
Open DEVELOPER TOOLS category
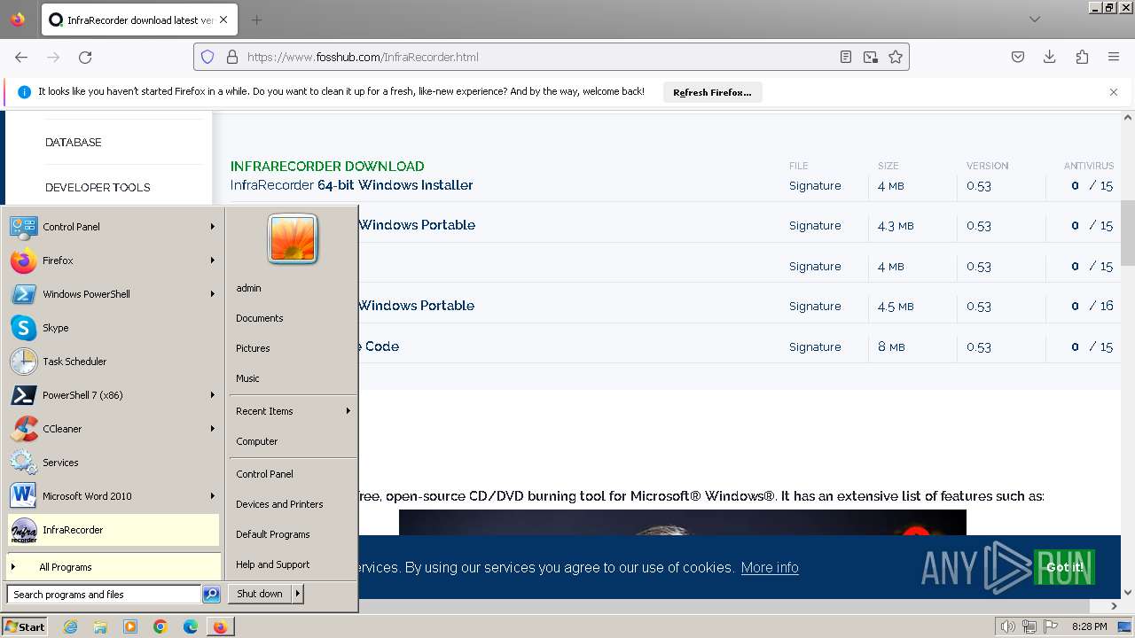tap(98, 187)
